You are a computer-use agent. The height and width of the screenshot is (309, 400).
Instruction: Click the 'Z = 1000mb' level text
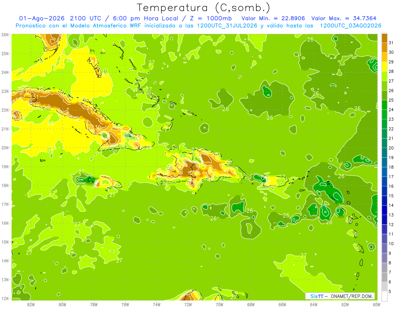coord(210,18)
